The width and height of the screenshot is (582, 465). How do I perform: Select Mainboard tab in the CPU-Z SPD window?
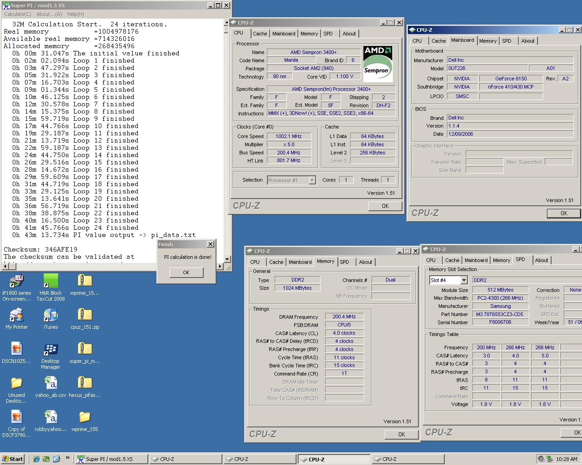(476, 260)
